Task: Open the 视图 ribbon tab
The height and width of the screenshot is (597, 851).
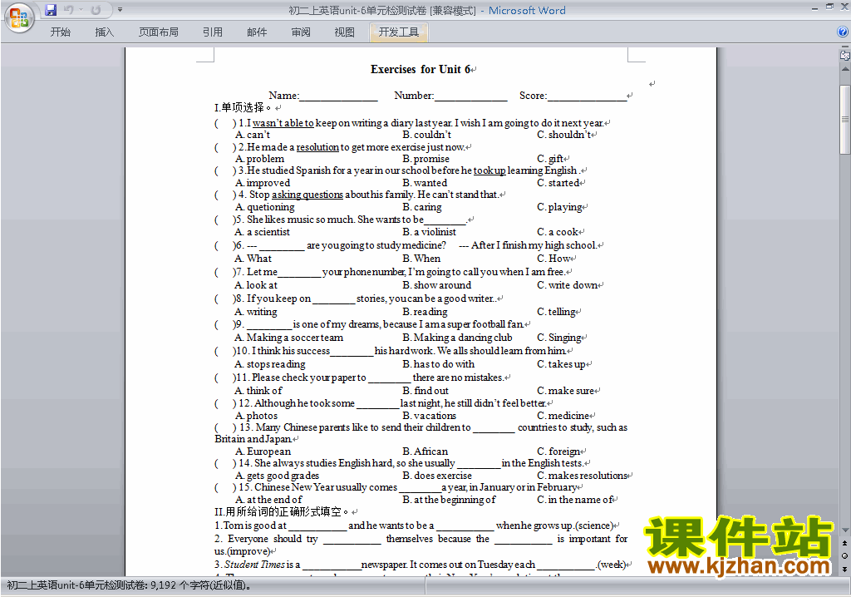Action: point(344,32)
